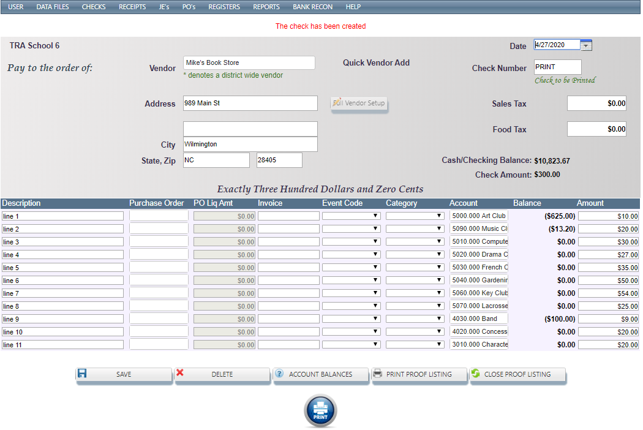Expand Event Code dropdown for line 3

tap(352, 242)
